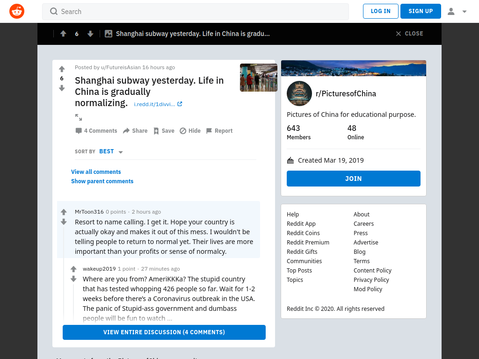Expand the post image with the arrows icon
This screenshot has height=359, width=479.
79,117
